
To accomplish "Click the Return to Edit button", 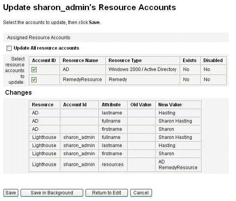I will [107, 193].
